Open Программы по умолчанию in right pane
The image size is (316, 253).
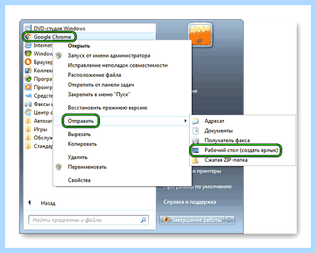(x=197, y=187)
